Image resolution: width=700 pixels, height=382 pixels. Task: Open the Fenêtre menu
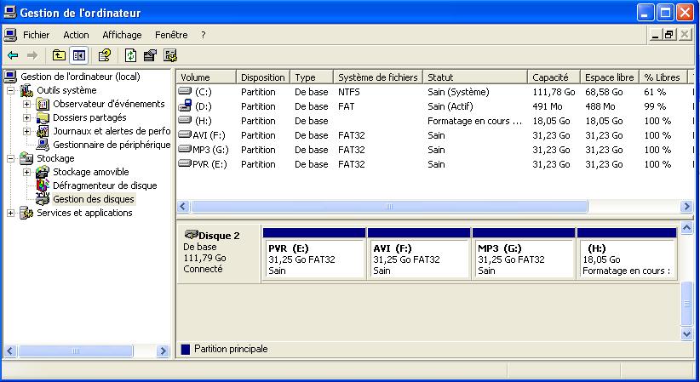tap(171, 35)
